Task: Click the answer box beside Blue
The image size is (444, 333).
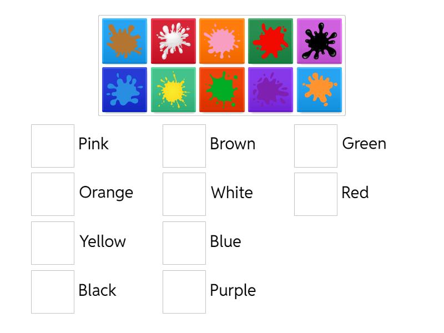Action: (x=184, y=243)
